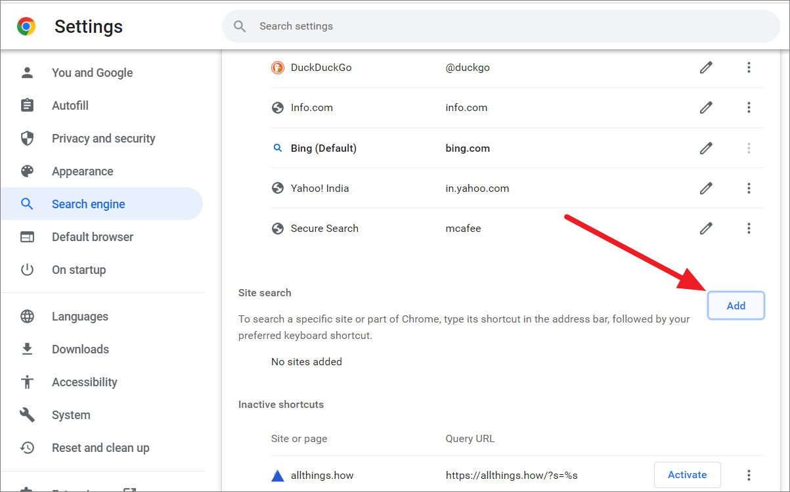Click the search magnifier icon in settings bar
The width and height of the screenshot is (790, 492).
pos(240,26)
